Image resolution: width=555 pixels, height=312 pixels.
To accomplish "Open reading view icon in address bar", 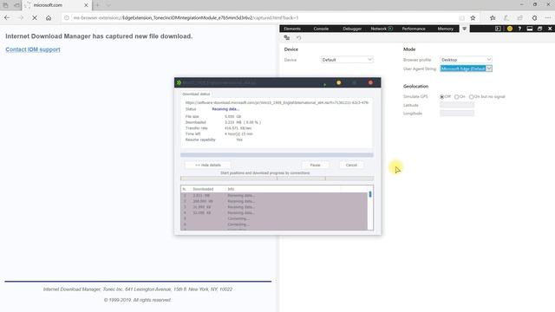I will pos(462,17).
